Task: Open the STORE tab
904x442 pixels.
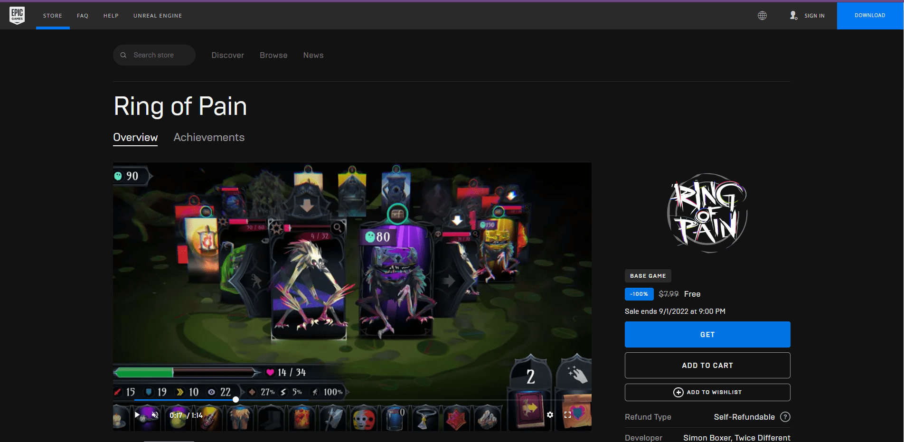Action: tap(53, 16)
